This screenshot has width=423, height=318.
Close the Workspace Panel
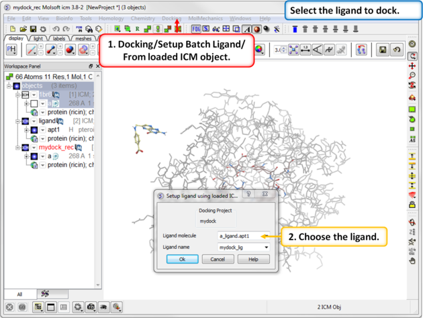tap(97, 66)
